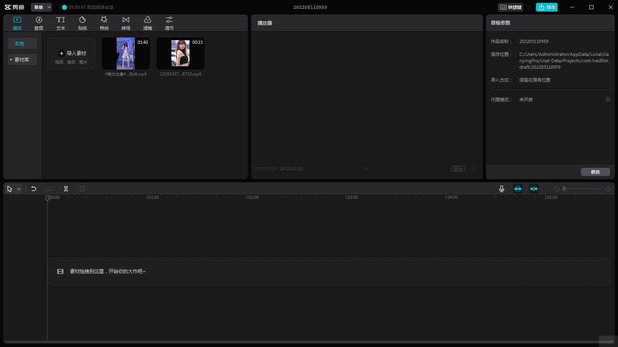Toggle main track magnetic snapping

518,189
